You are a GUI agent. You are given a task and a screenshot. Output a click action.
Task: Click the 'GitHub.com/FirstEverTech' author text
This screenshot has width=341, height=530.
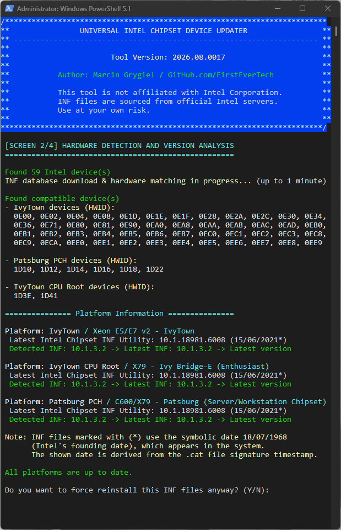220,75
